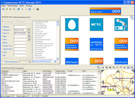Enable the Поиск в радиусе checkbox
The image size is (135, 98).
(x=3, y=61)
